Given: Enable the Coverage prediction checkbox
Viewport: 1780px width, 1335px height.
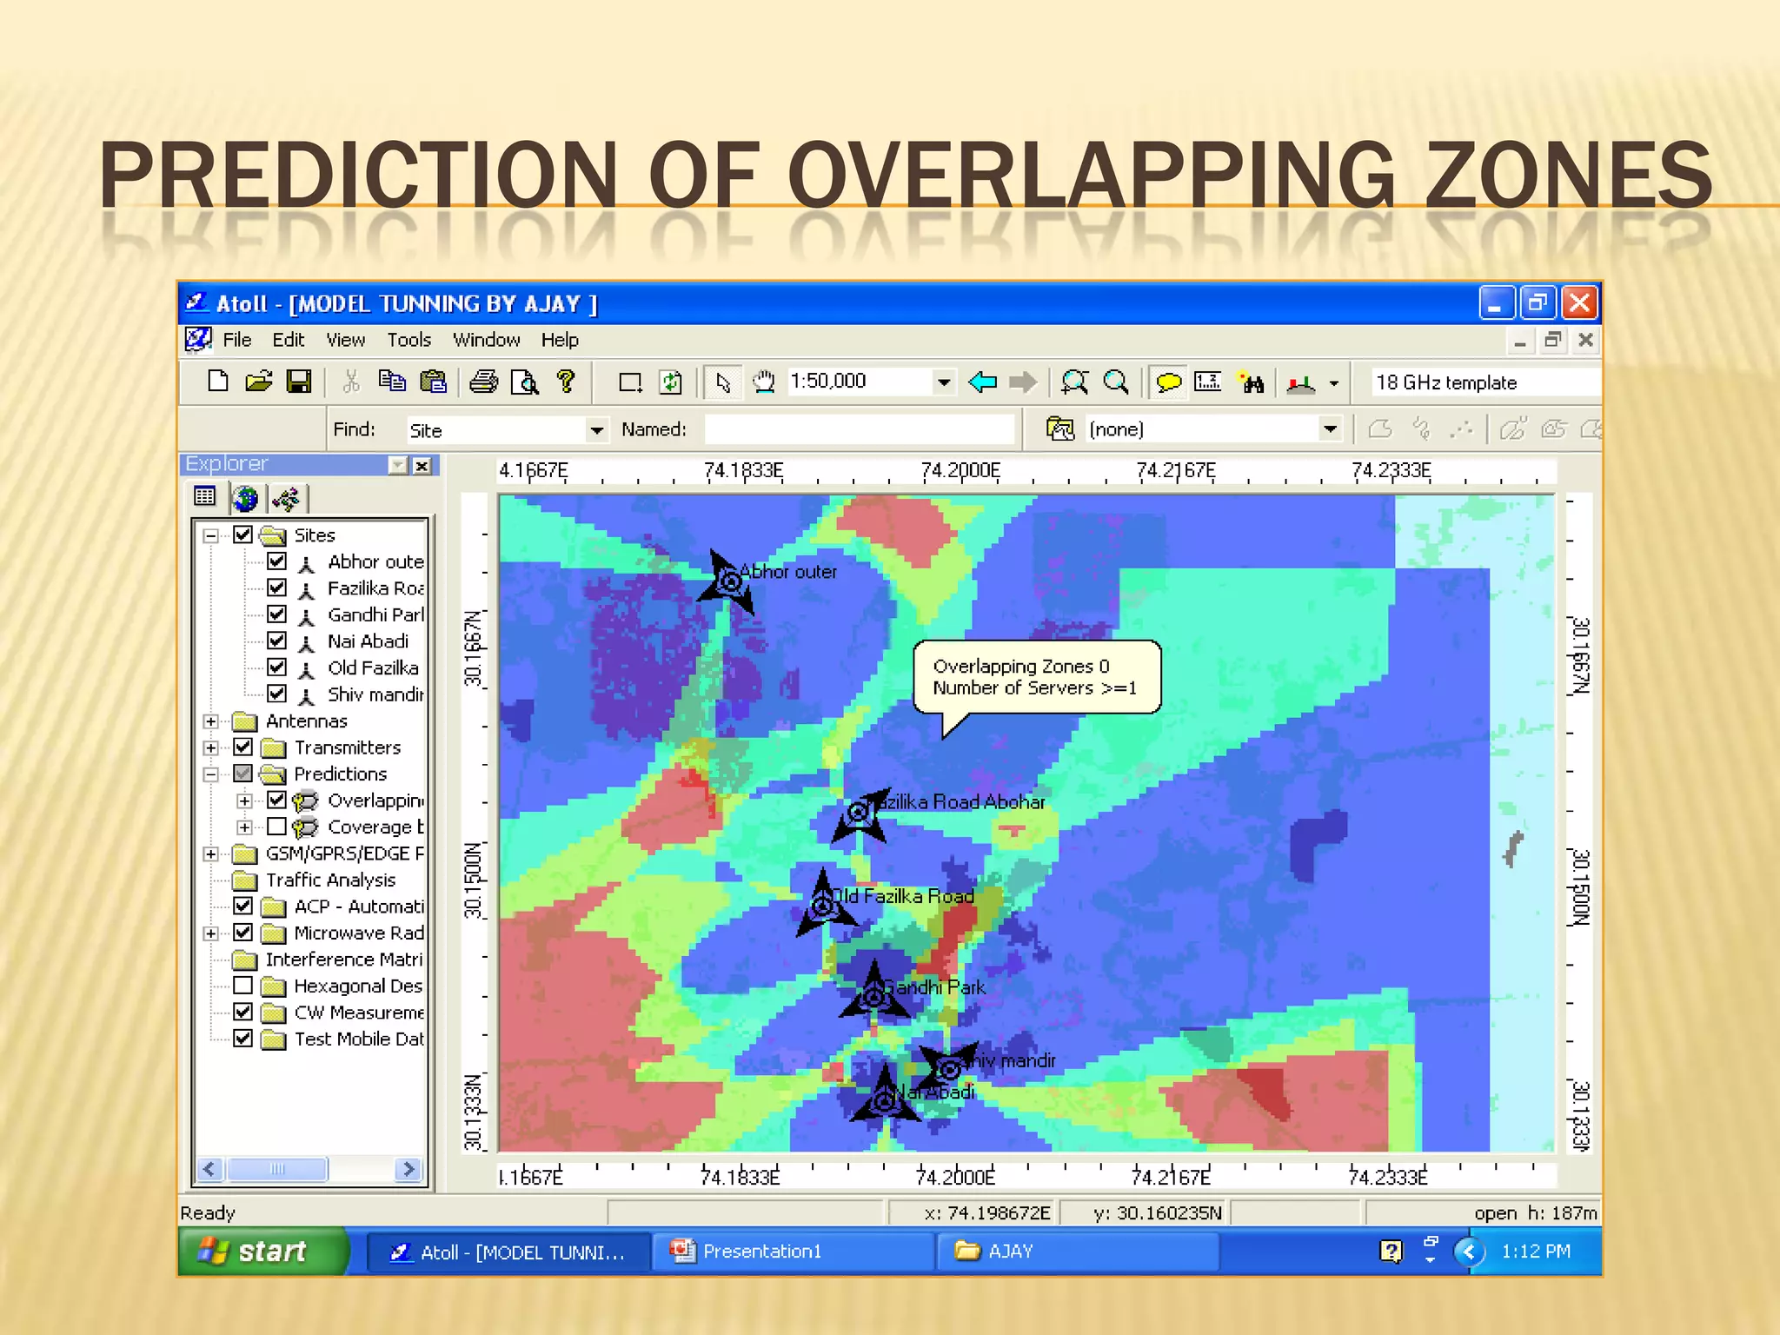Looking at the screenshot, I should pyautogui.click(x=276, y=827).
